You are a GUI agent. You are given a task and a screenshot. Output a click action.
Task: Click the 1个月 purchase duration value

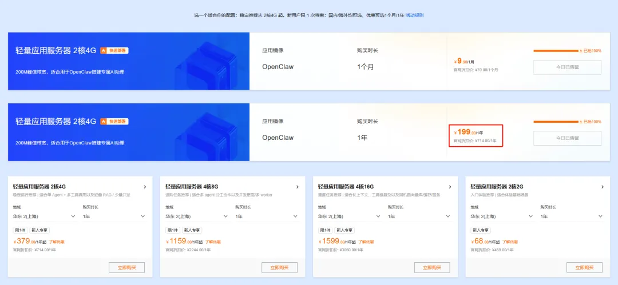point(365,67)
